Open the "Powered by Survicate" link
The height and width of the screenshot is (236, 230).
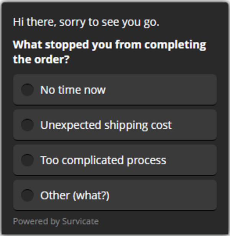(56, 221)
